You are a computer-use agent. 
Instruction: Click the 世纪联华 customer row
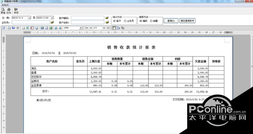point(127,77)
